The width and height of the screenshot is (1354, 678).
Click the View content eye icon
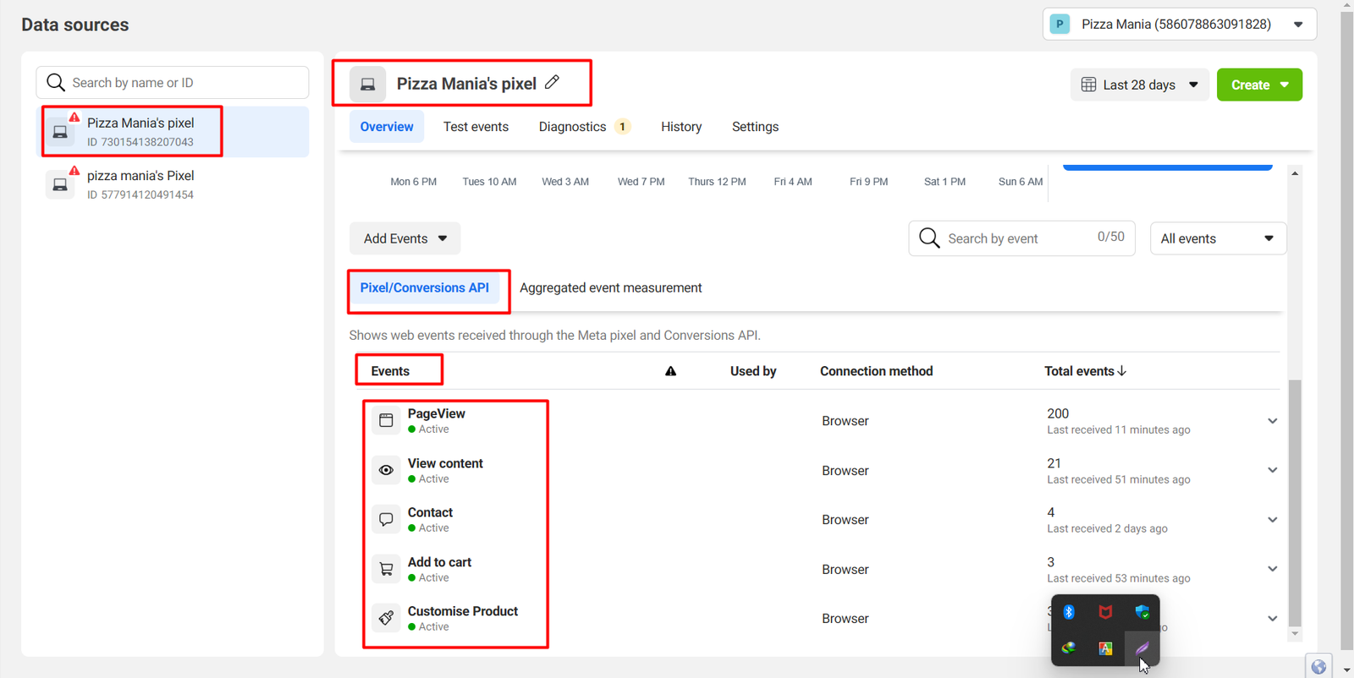(x=386, y=470)
